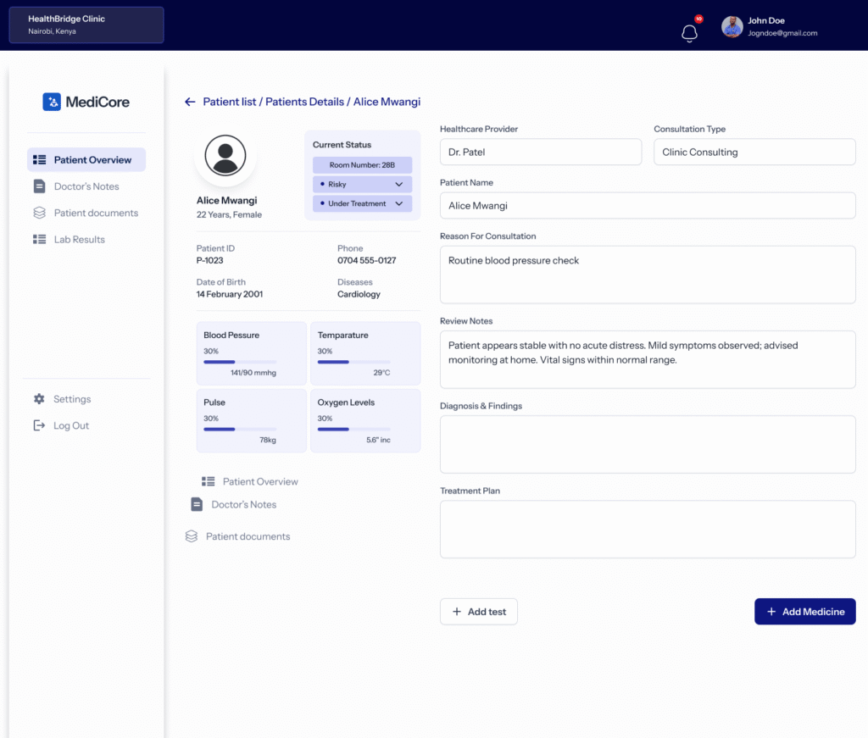Click the Diagnosis & Findings text area
The height and width of the screenshot is (738, 868).
pyautogui.click(x=647, y=444)
